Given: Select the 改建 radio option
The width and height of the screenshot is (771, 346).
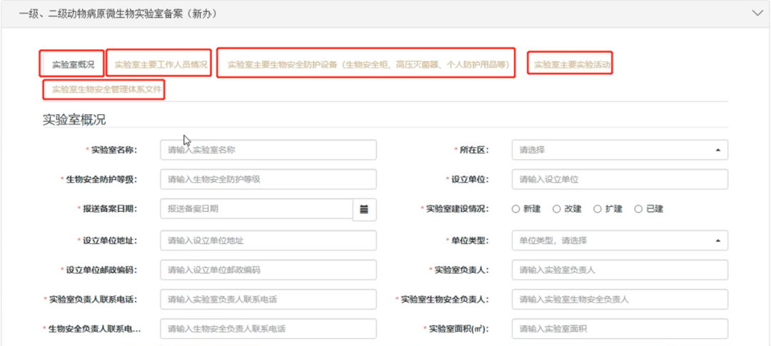Looking at the screenshot, I should coord(557,209).
